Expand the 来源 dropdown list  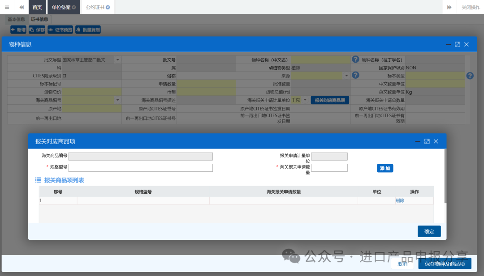tap(346, 75)
